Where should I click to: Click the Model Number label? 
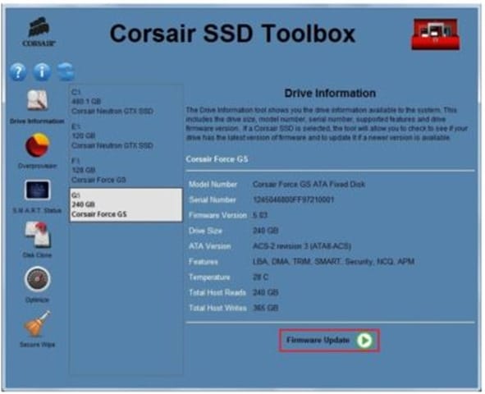tap(213, 185)
